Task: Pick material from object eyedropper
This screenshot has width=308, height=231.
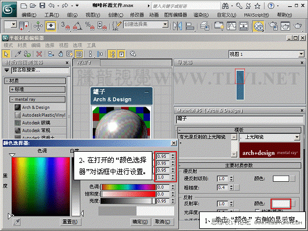Action: 18,54
